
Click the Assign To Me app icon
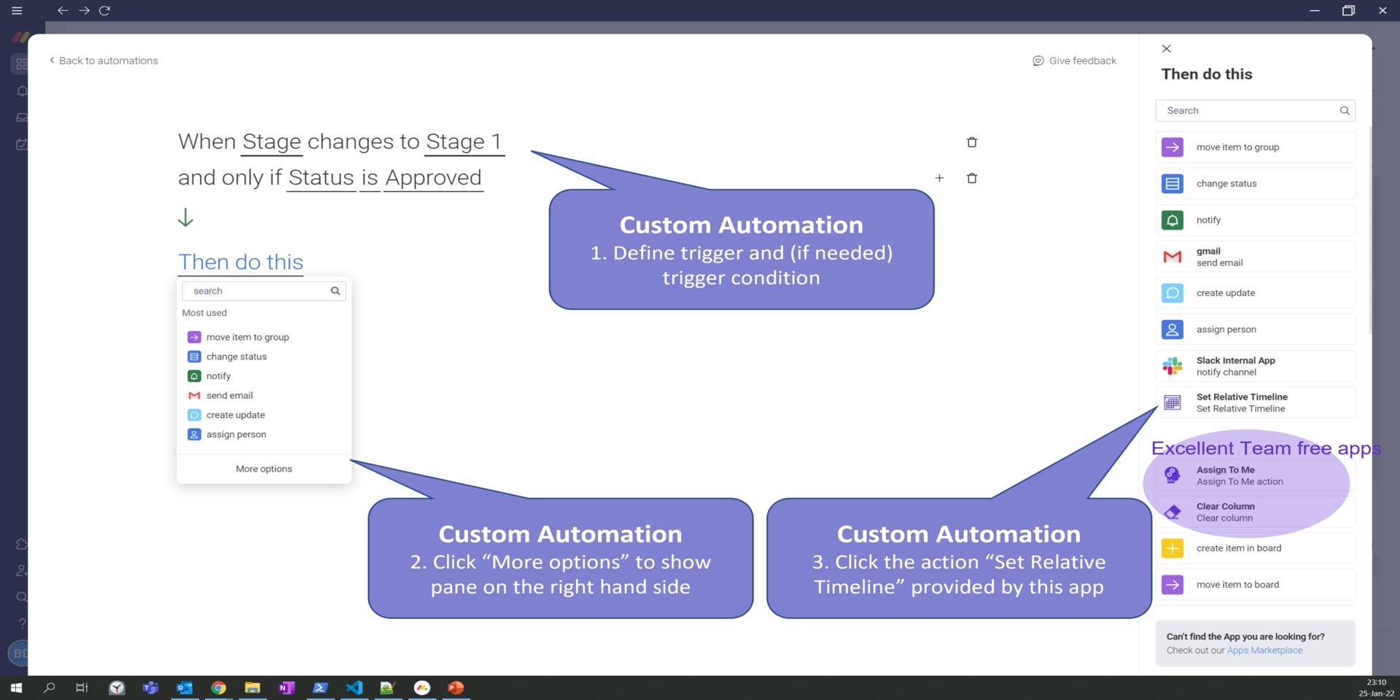point(1172,475)
